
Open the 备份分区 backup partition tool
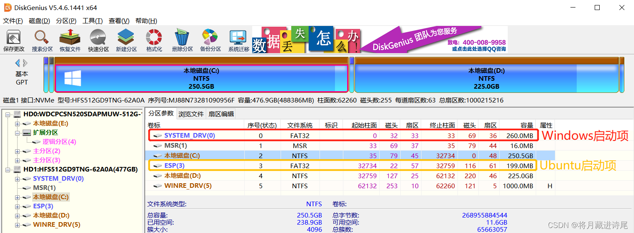click(x=210, y=41)
